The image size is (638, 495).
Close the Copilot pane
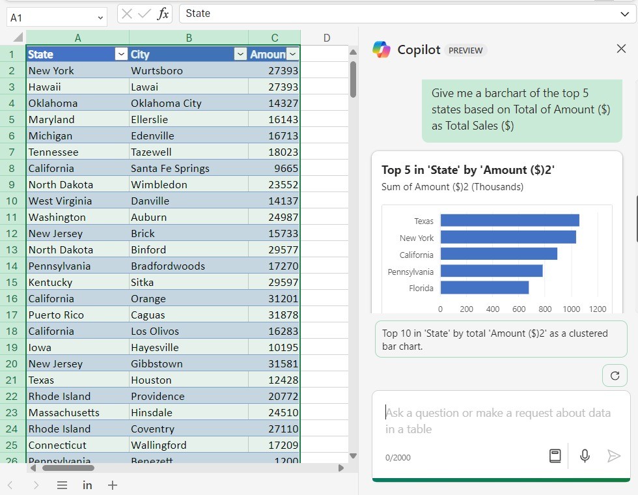pyautogui.click(x=621, y=49)
